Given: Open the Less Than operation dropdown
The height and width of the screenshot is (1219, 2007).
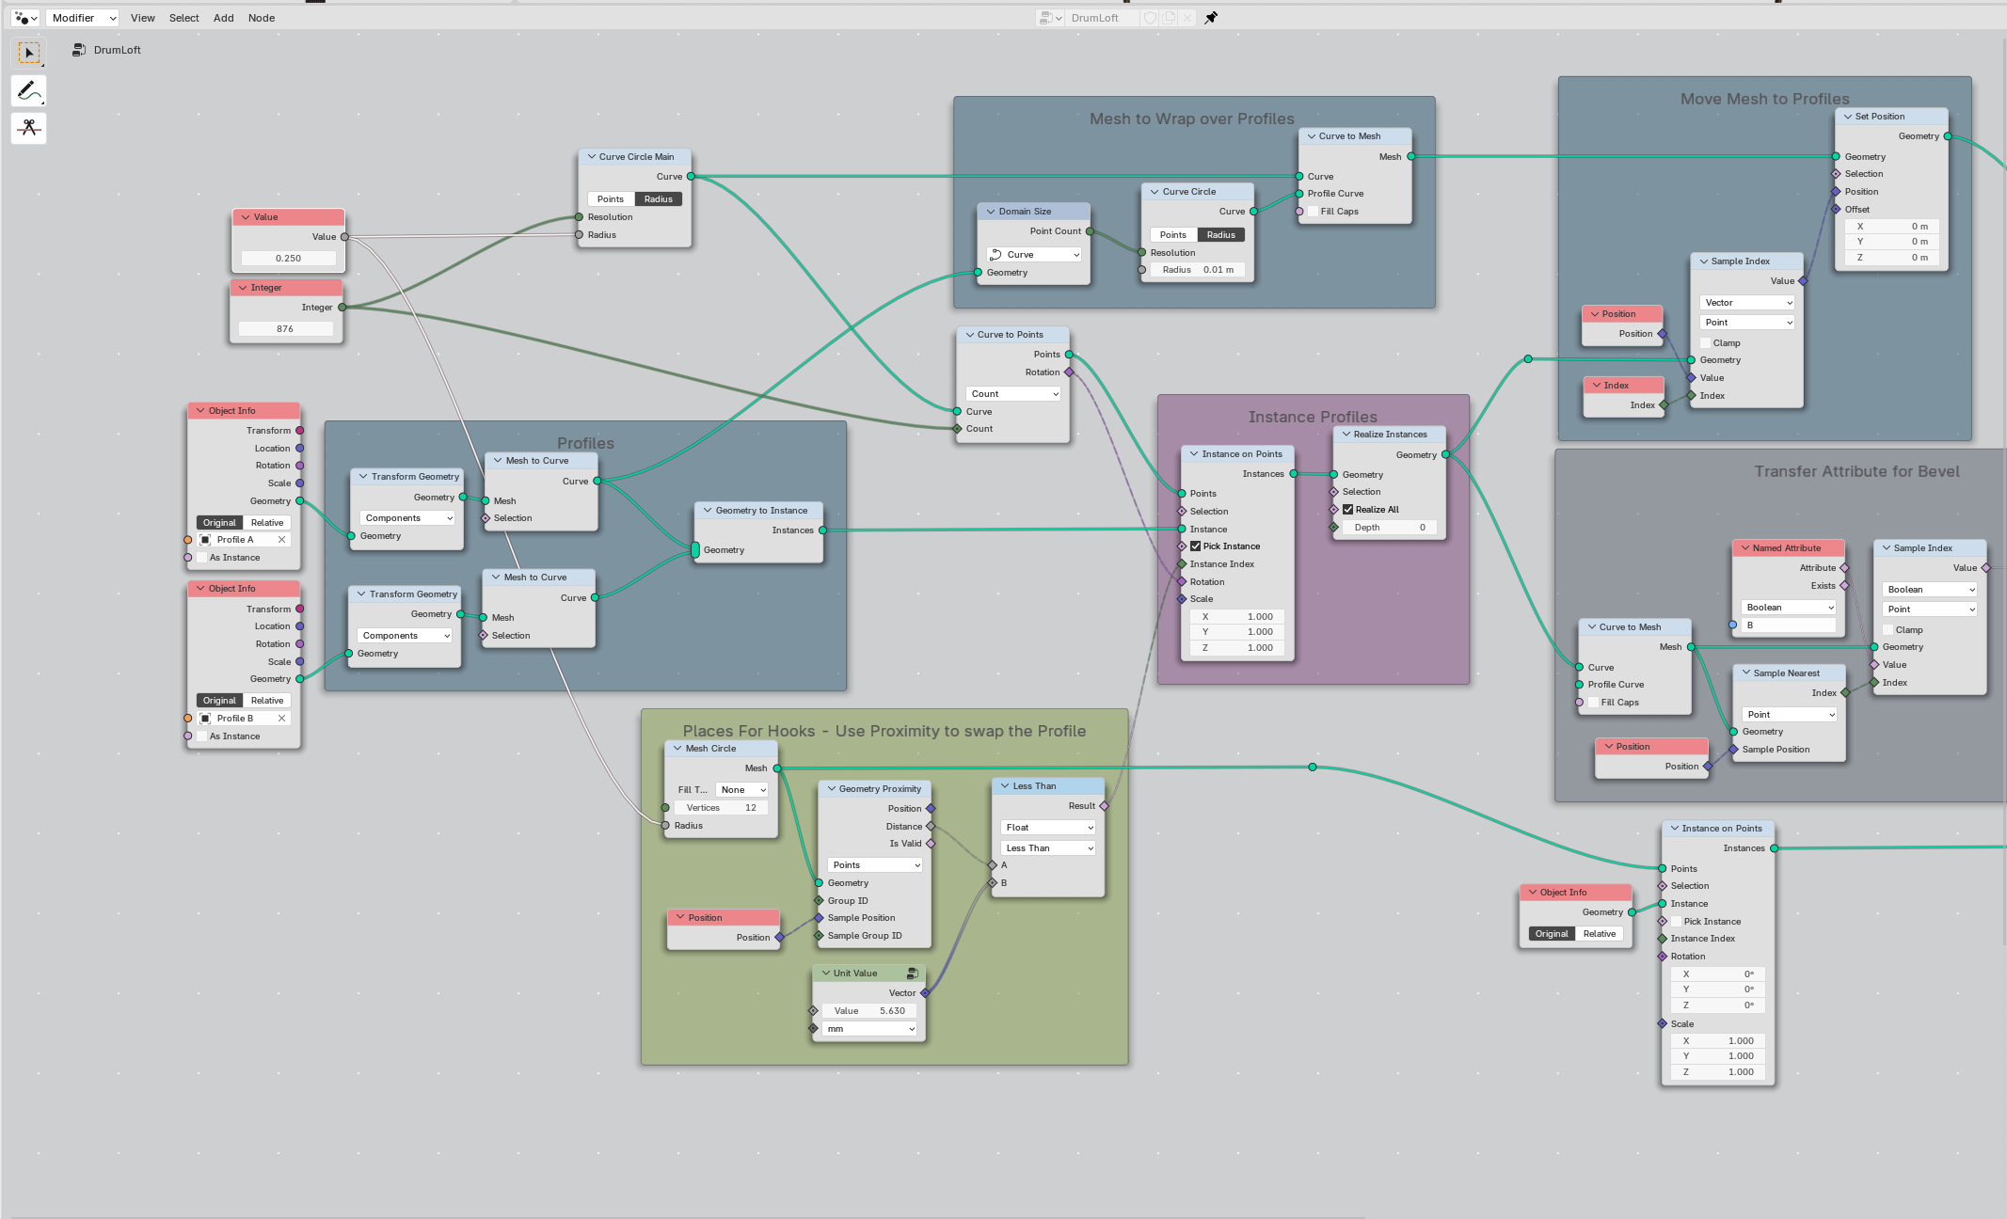Looking at the screenshot, I should pyautogui.click(x=1048, y=848).
